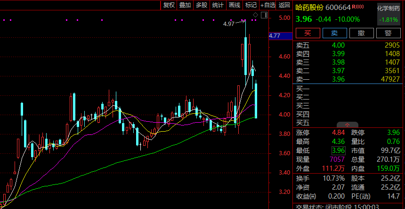Click the 买一 bid row
Viewport: 405px width, 209px height.
(x=348, y=89)
